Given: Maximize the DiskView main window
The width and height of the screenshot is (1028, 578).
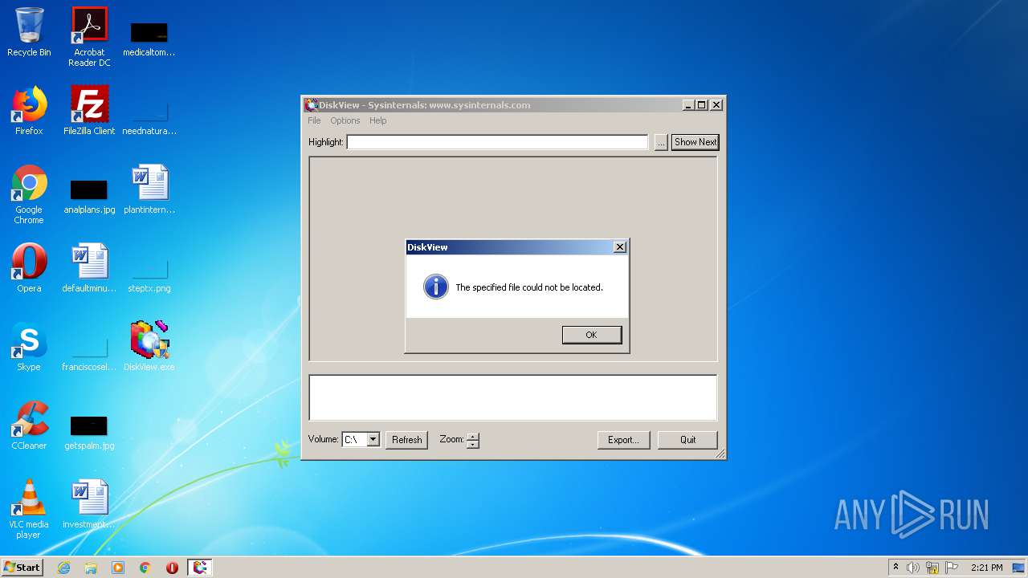Looking at the screenshot, I should pos(702,105).
